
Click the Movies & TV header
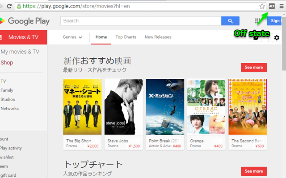pos(23,37)
